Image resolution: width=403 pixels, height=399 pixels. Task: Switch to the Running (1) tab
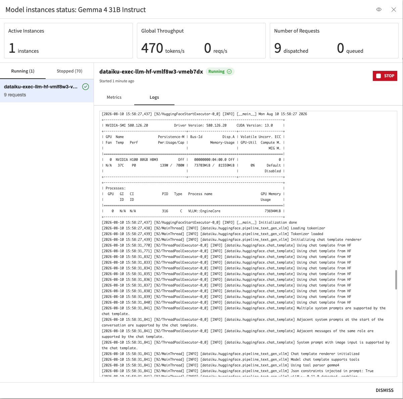(x=23, y=71)
